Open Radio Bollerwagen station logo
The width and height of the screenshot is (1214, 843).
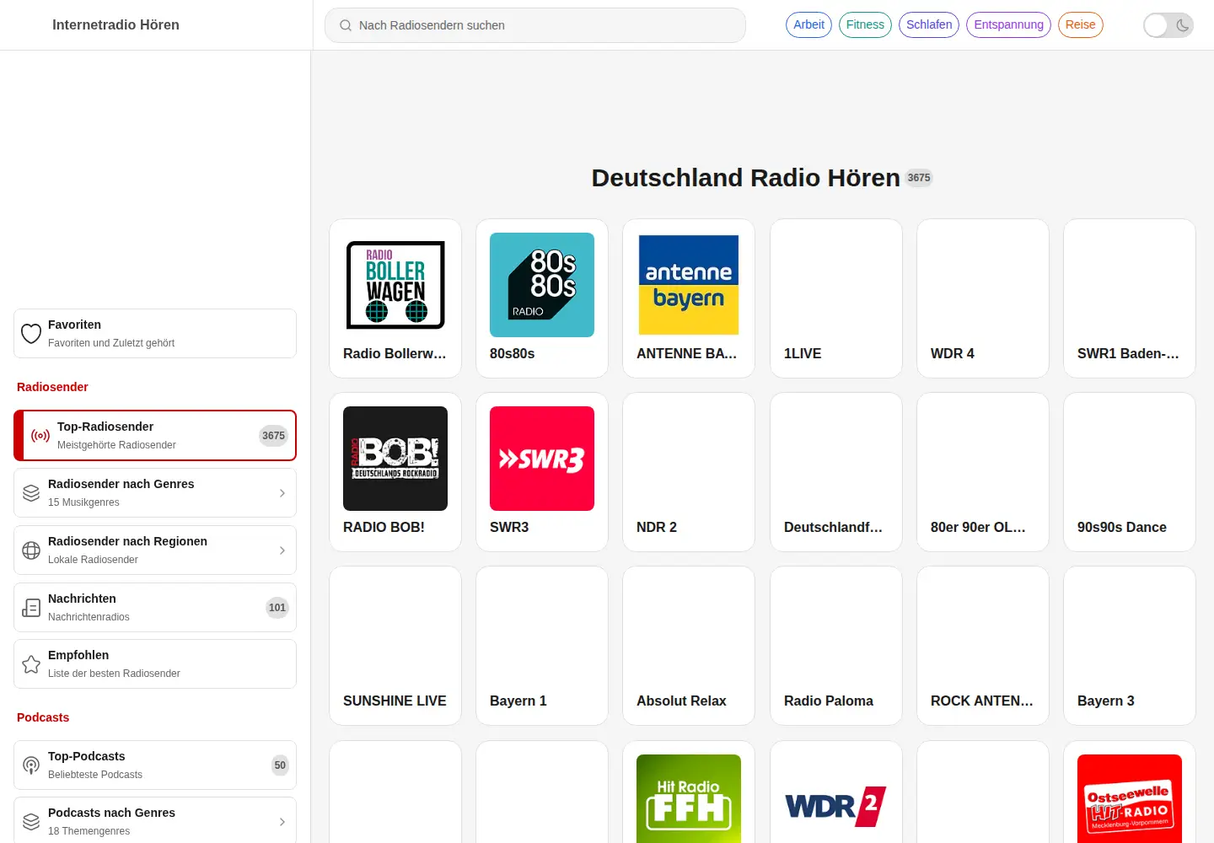[395, 285]
